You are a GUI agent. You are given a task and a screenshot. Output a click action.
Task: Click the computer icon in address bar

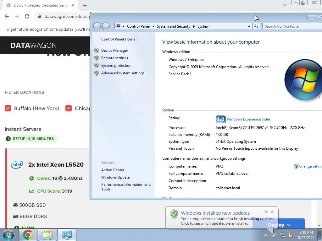point(118,26)
